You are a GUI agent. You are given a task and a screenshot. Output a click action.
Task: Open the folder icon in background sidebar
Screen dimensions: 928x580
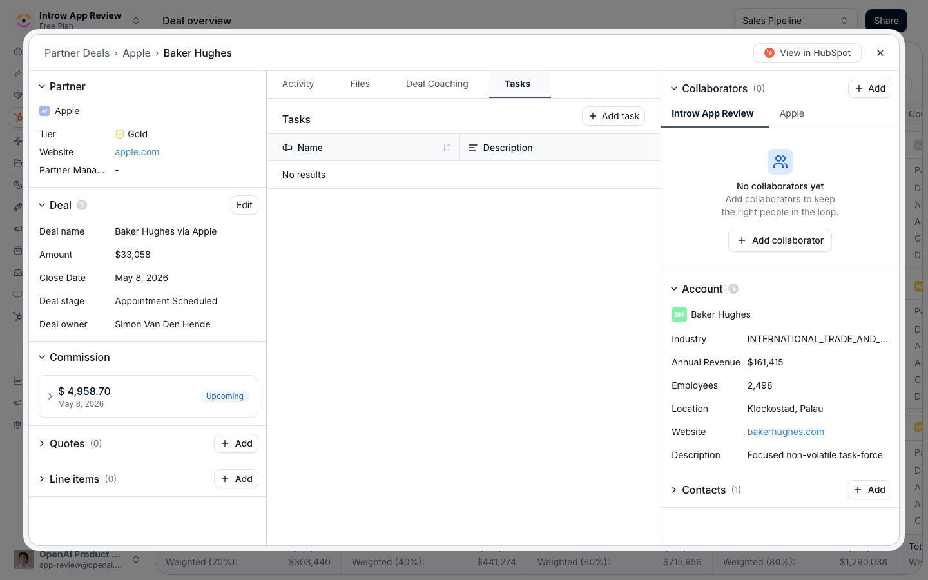click(18, 162)
